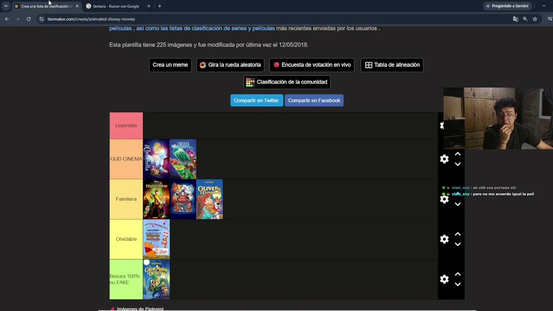
Task: Close the 'fantasia - Buscar con Google' tab
Action: (149, 6)
